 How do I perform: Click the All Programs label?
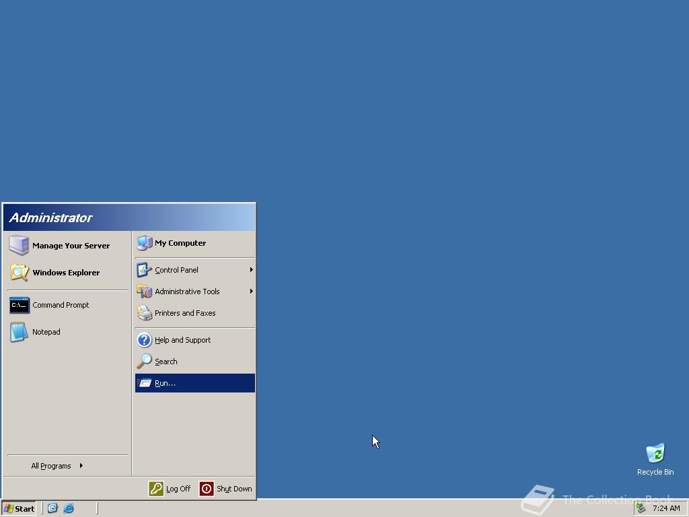point(51,466)
